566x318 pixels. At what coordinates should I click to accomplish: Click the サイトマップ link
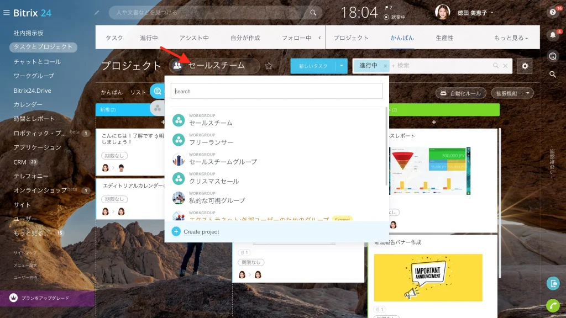pyautogui.click(x=25, y=253)
